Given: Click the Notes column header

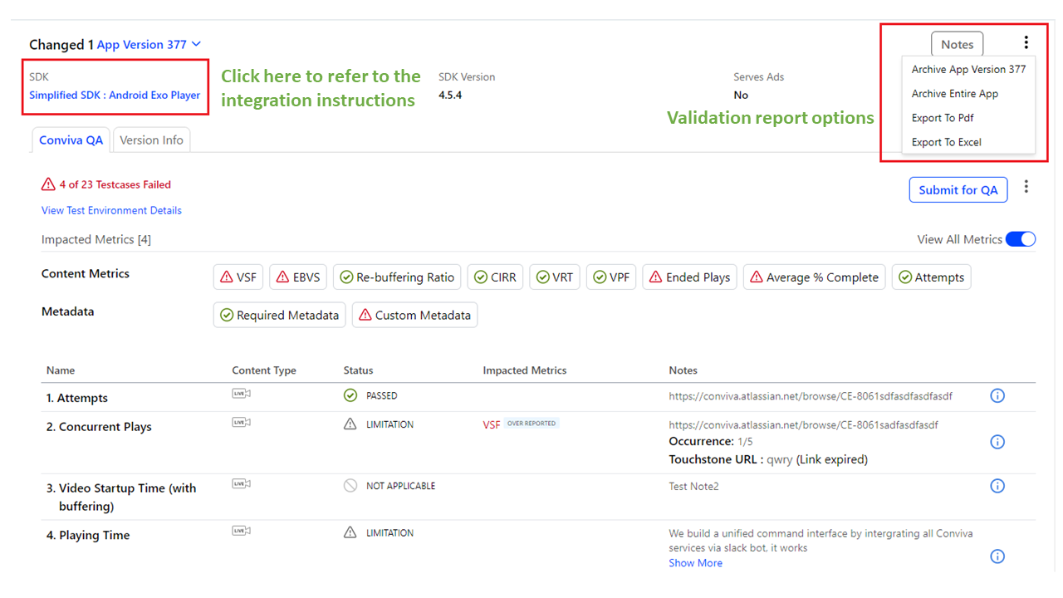Looking at the screenshot, I should (683, 370).
